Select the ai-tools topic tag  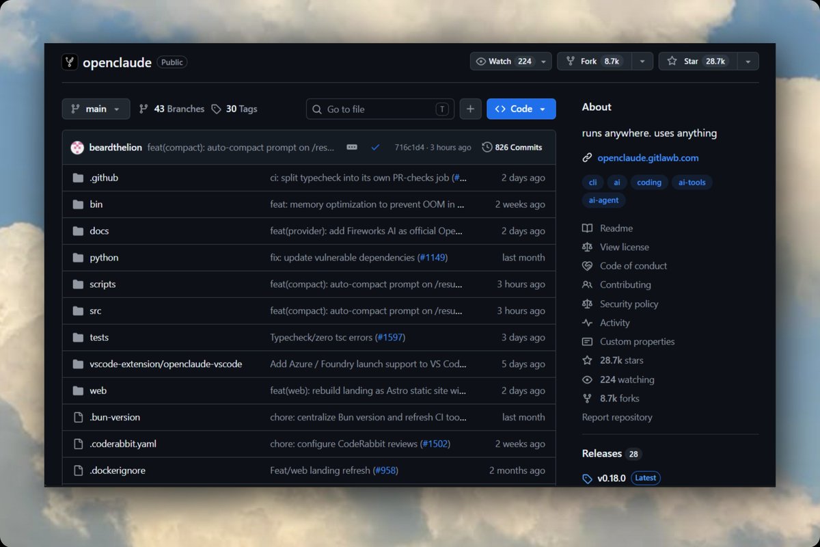pos(692,183)
